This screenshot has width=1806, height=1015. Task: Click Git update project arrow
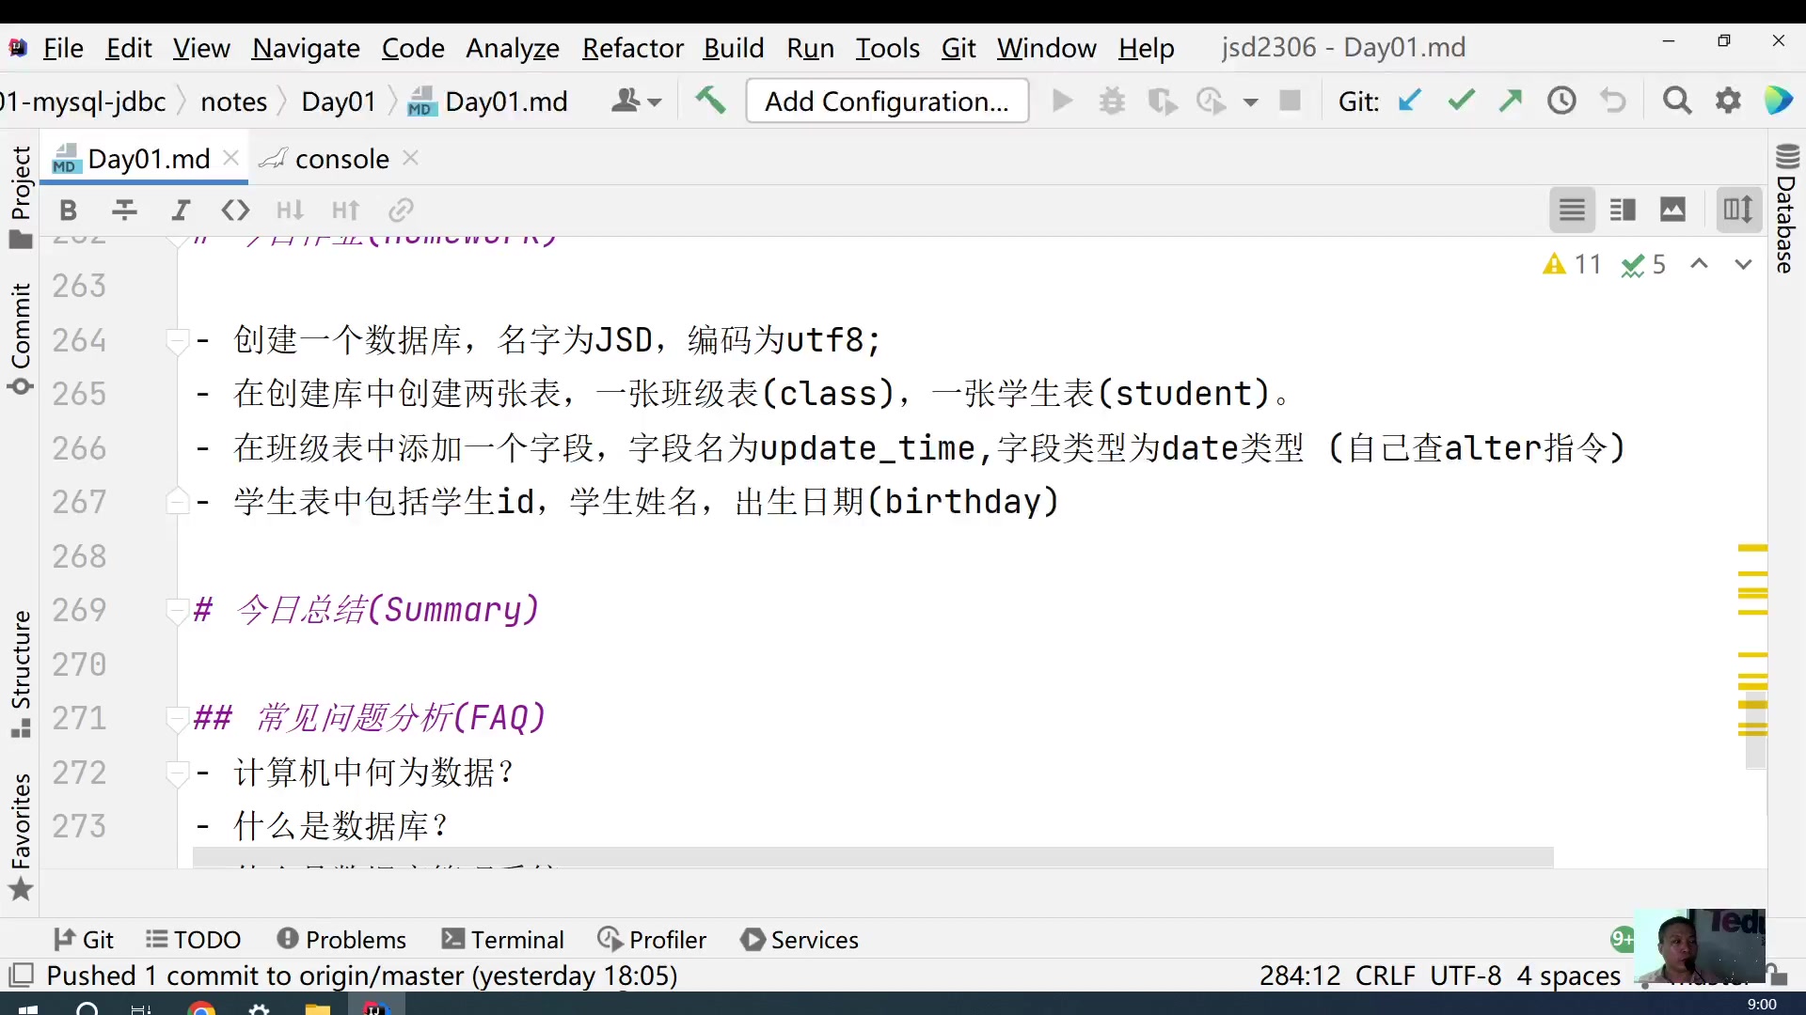(x=1408, y=101)
